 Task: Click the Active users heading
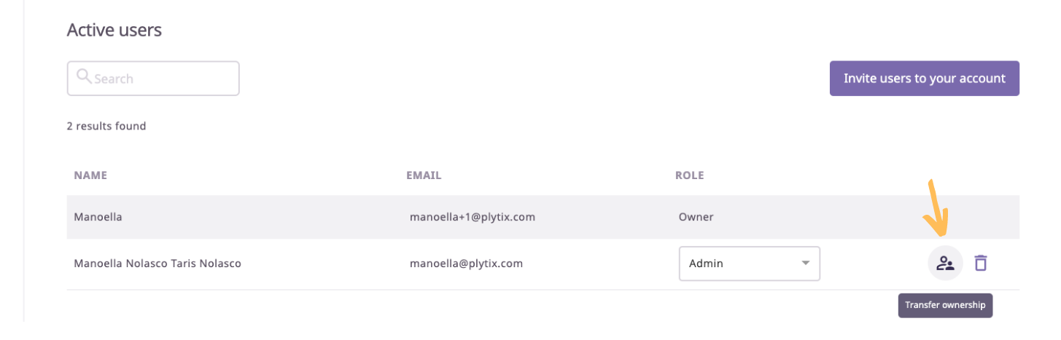point(114,30)
